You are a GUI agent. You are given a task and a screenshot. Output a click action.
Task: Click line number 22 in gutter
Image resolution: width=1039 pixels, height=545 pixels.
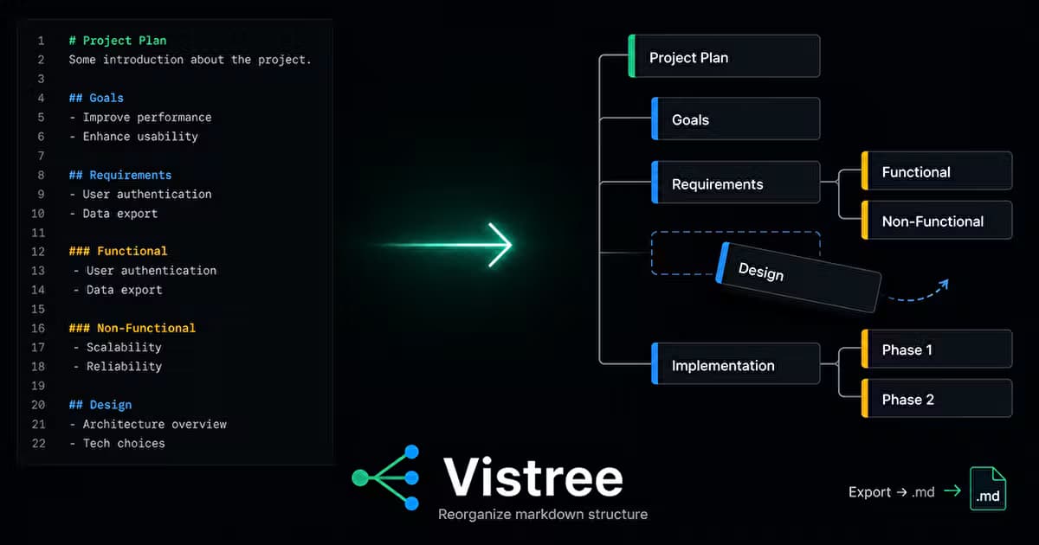37,443
